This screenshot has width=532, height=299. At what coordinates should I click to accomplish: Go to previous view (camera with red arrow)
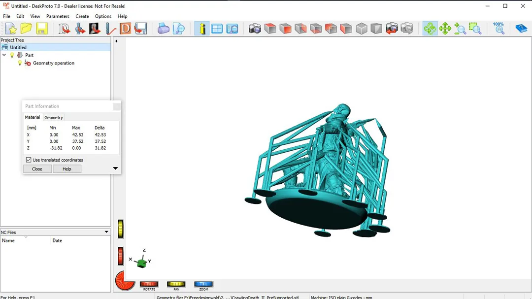coord(392,29)
